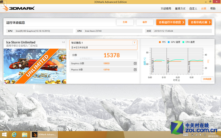Click the GPU 温度 blue legend swatch
221x138 pixels.
(169, 42)
